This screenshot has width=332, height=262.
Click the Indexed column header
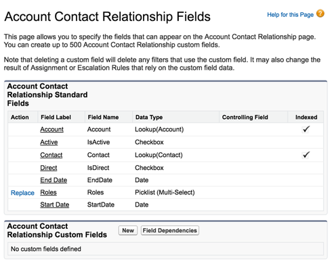[x=306, y=117]
